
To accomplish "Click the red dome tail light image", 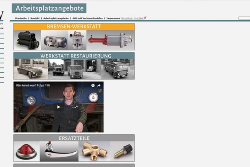I will pyautogui.click(x=26, y=151).
